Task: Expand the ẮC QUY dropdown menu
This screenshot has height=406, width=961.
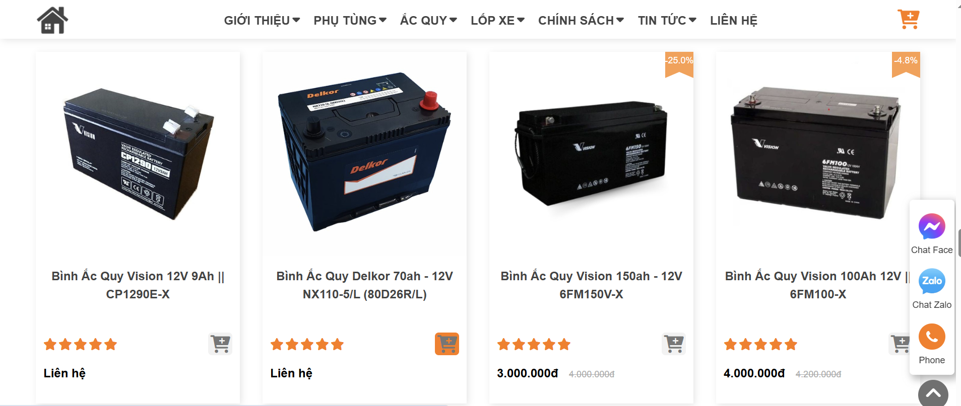Action: pos(428,21)
